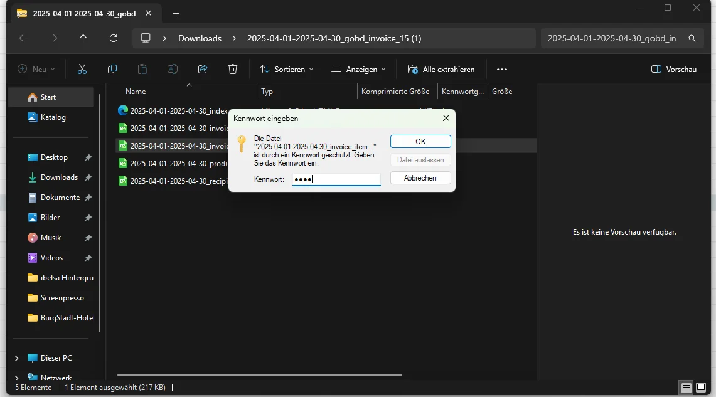Click the Refresh icon
The height and width of the screenshot is (397, 716).
114,38
